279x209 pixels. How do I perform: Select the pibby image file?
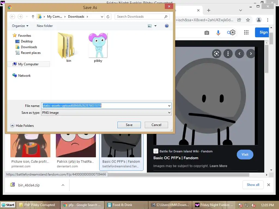tap(98, 47)
